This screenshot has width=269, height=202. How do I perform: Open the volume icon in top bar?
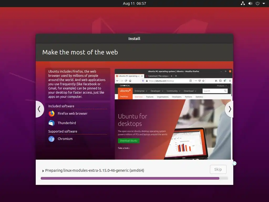pos(250,3)
